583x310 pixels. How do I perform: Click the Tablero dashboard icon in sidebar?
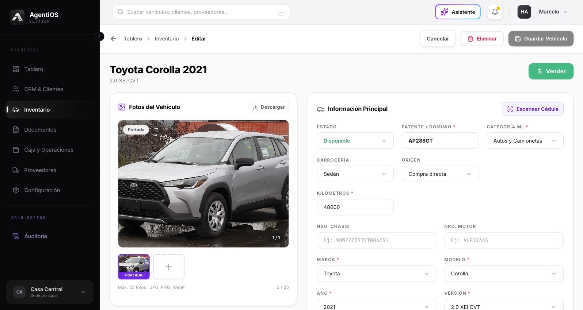(16, 69)
